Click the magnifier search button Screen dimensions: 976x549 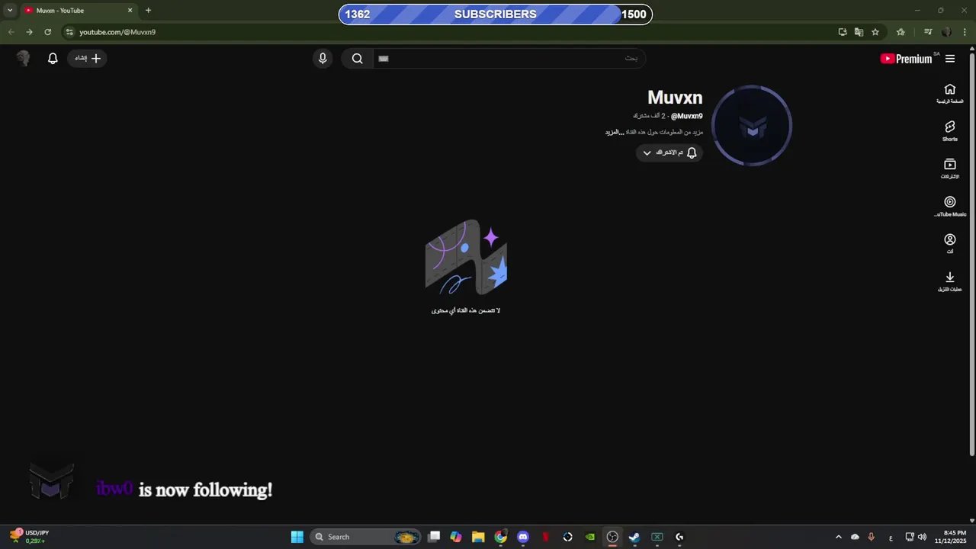[357, 59]
